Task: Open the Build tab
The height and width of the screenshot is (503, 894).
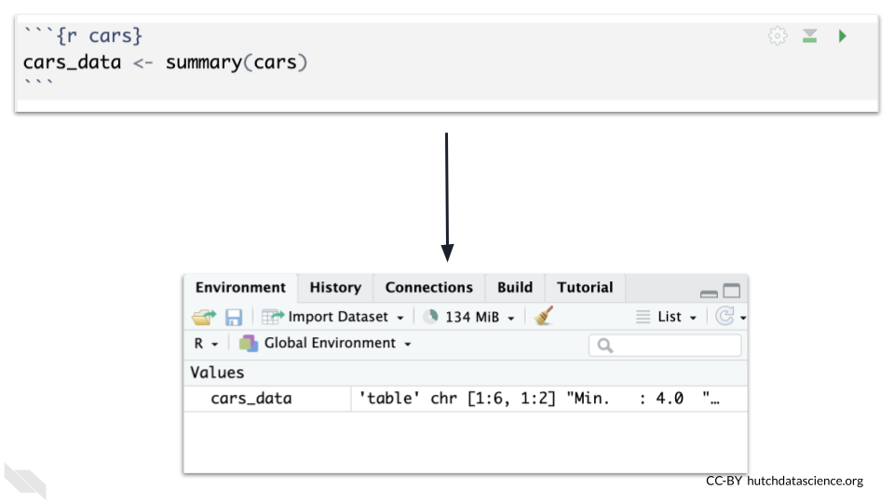Action: [x=515, y=288]
